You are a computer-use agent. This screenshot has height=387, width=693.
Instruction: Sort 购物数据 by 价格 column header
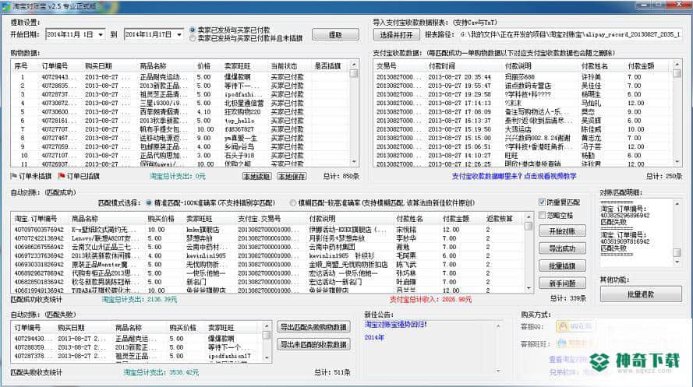pos(203,65)
